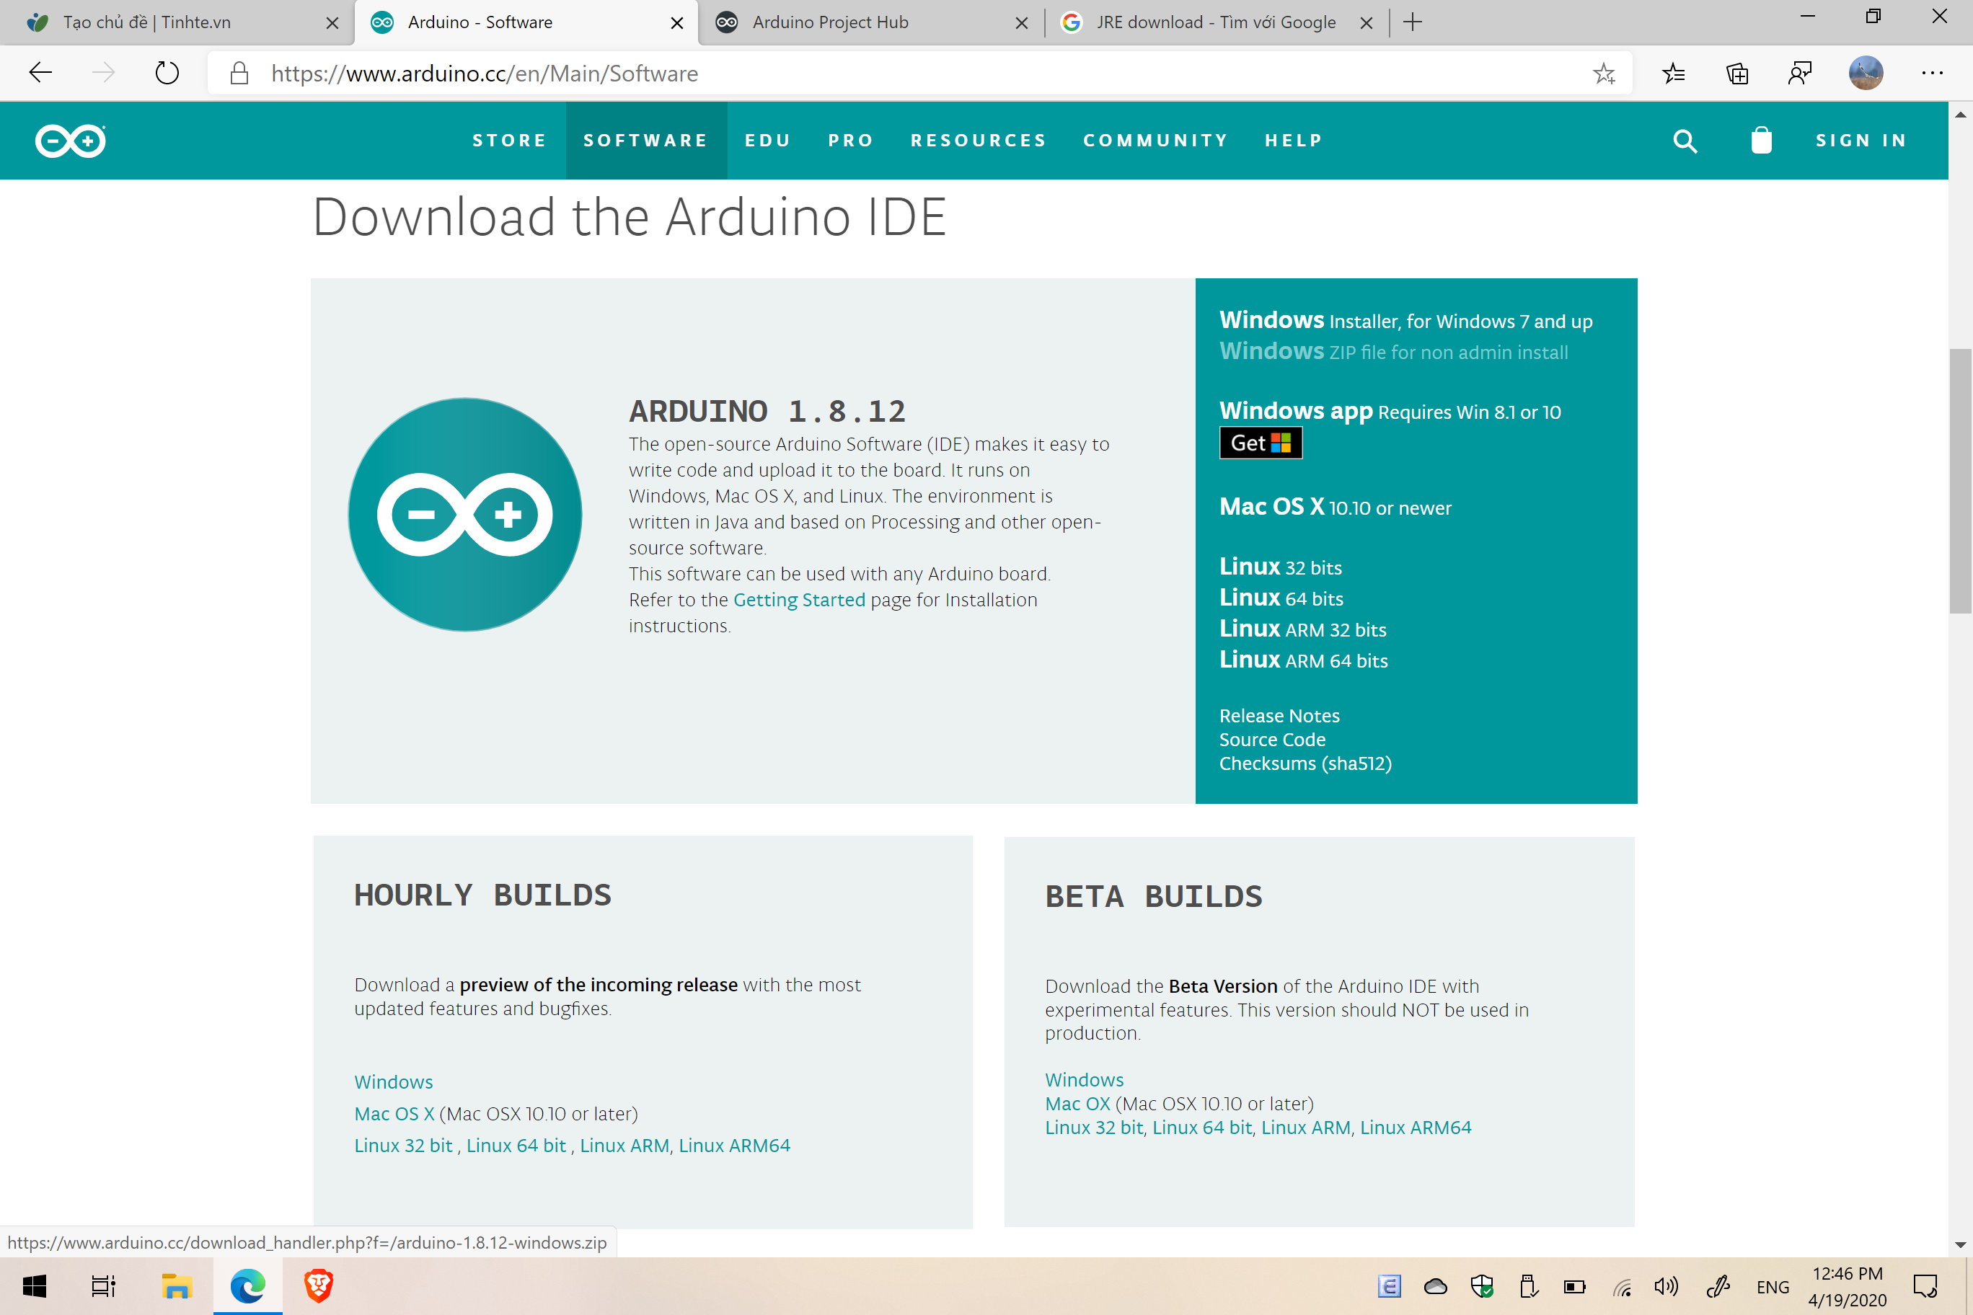The image size is (1973, 1315).
Task: Click Linux ARM64 under Hourly Builds
Action: 734,1146
